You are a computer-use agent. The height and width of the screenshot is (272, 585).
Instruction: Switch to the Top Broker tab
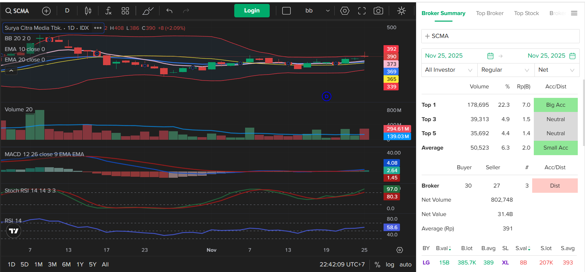click(490, 13)
